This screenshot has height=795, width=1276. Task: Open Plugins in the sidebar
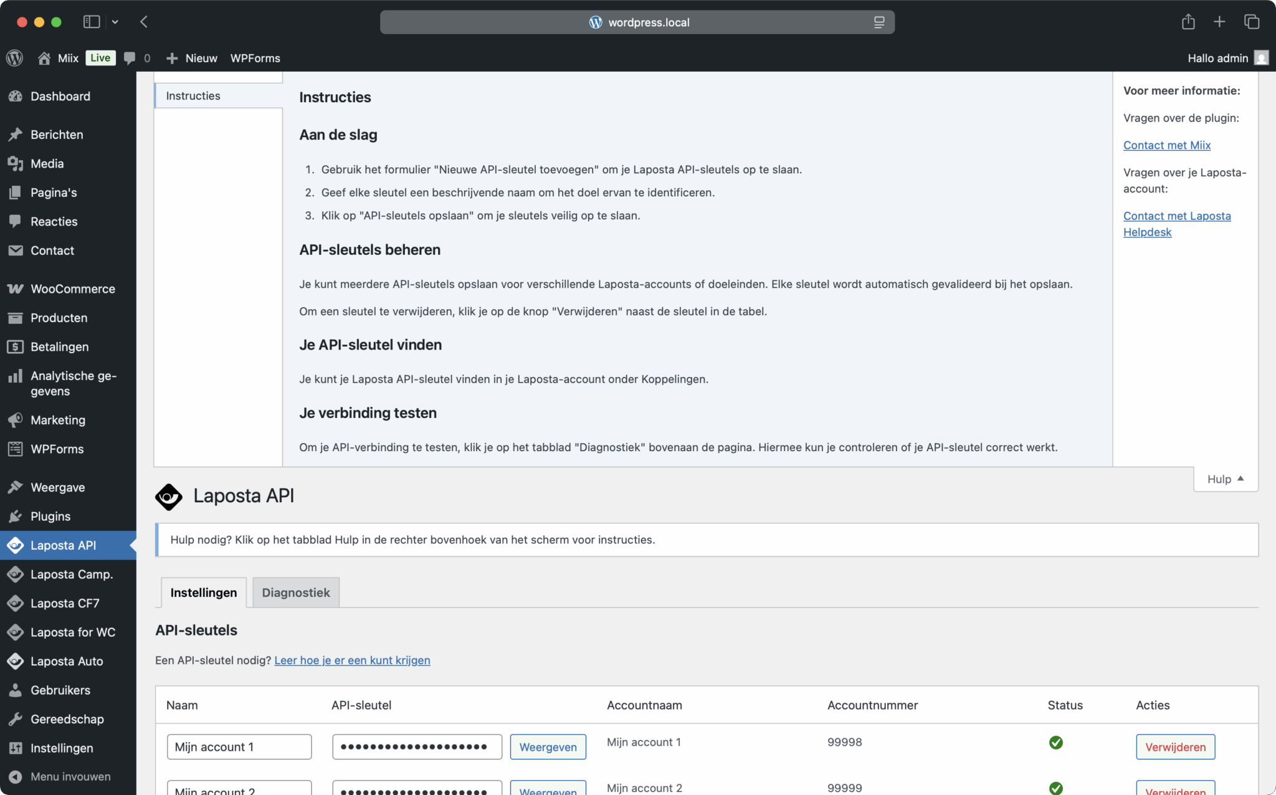click(50, 517)
